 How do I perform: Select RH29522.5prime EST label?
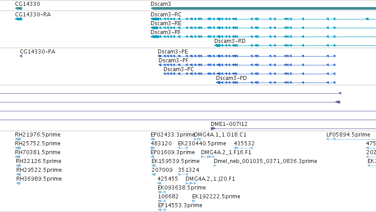coord(39,170)
